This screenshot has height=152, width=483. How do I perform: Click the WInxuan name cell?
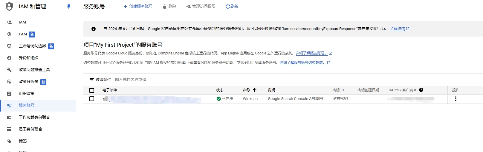coord(250,99)
